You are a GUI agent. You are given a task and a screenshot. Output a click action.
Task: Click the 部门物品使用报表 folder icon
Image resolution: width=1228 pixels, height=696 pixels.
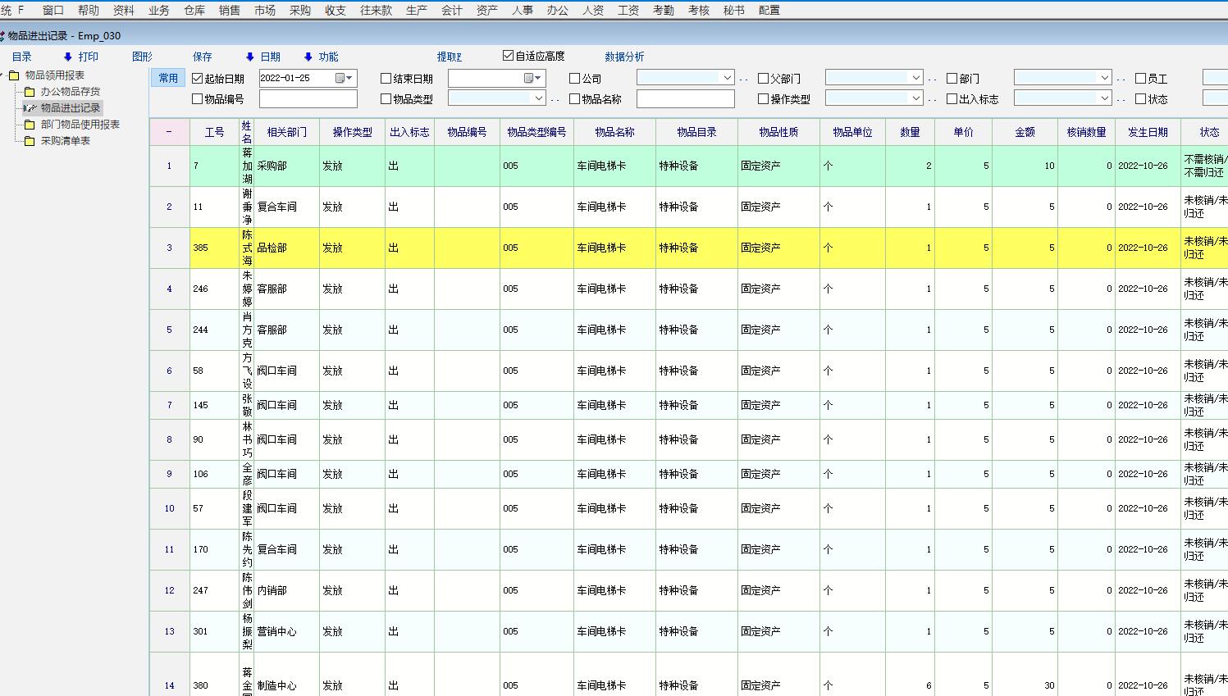30,125
